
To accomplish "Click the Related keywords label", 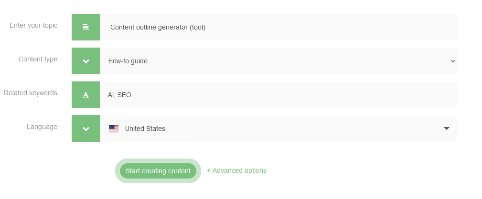I will pyautogui.click(x=31, y=93).
